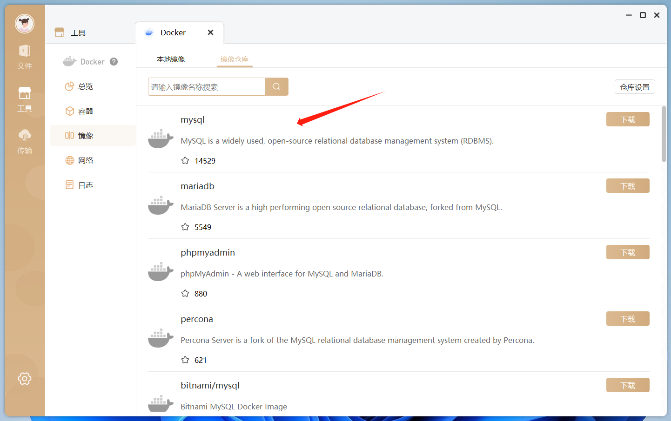This screenshot has width=671, height=421.
Task: Minimize the application window
Action: 629,15
